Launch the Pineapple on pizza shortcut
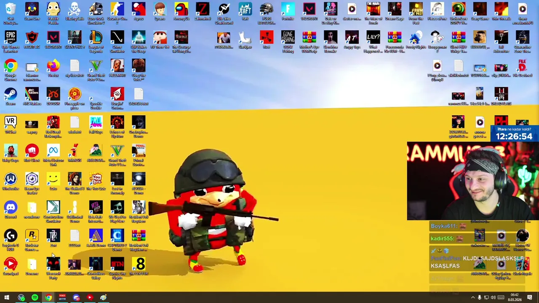Image resolution: width=539 pixels, height=303 pixels. tap(75, 98)
